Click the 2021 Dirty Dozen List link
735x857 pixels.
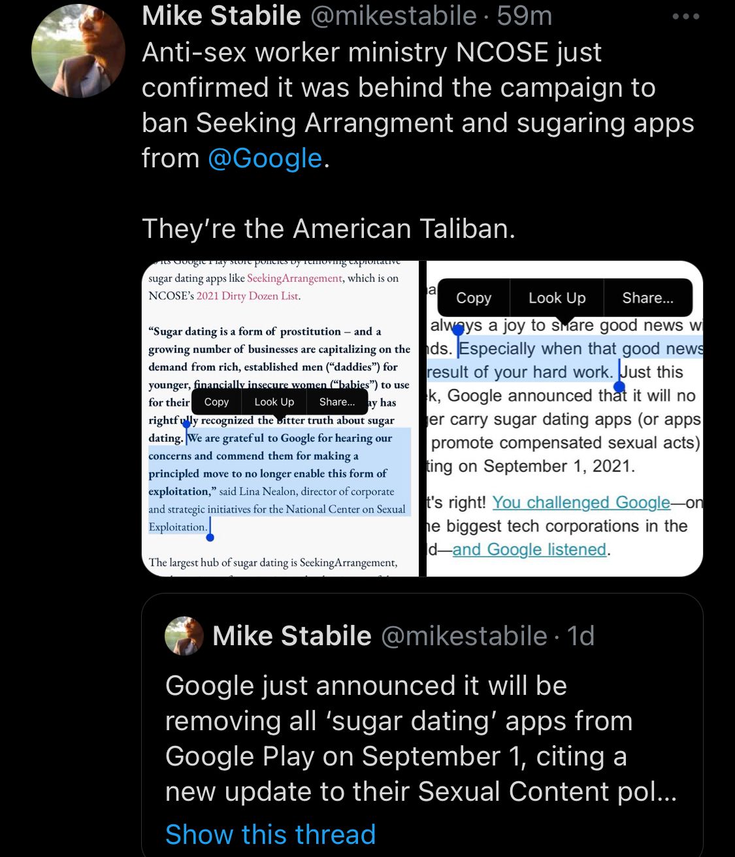pyautogui.click(x=247, y=295)
